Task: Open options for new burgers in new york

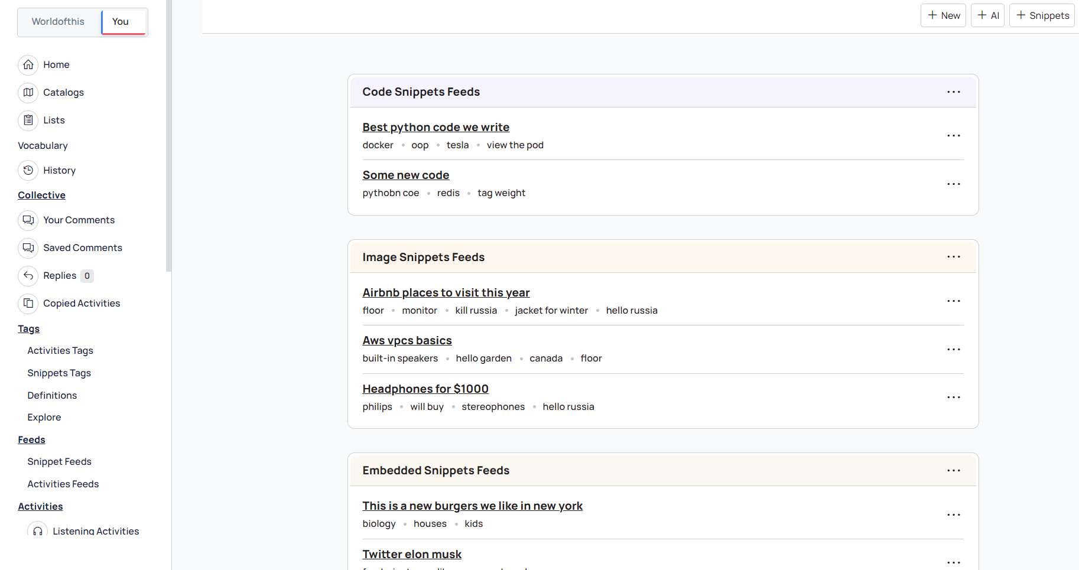Action: point(953,515)
